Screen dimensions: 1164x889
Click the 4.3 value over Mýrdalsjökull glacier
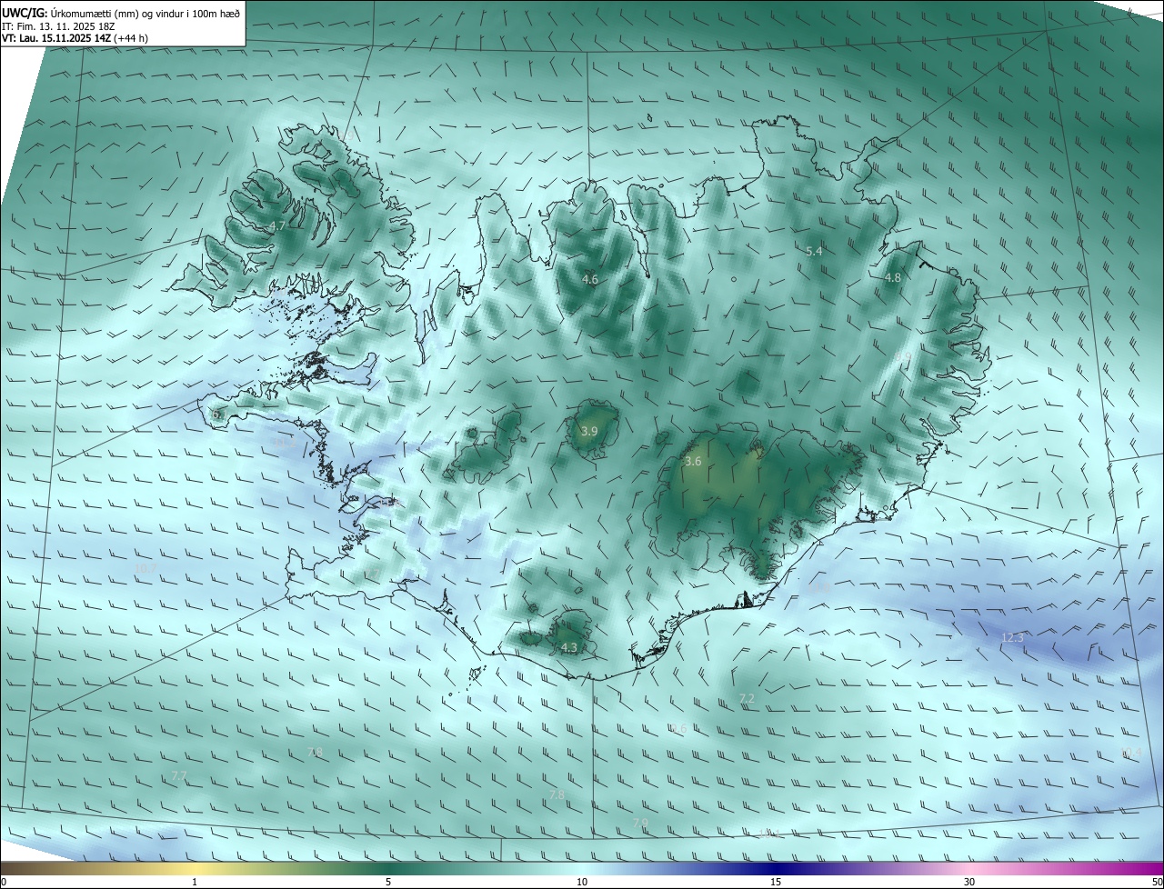coord(569,648)
